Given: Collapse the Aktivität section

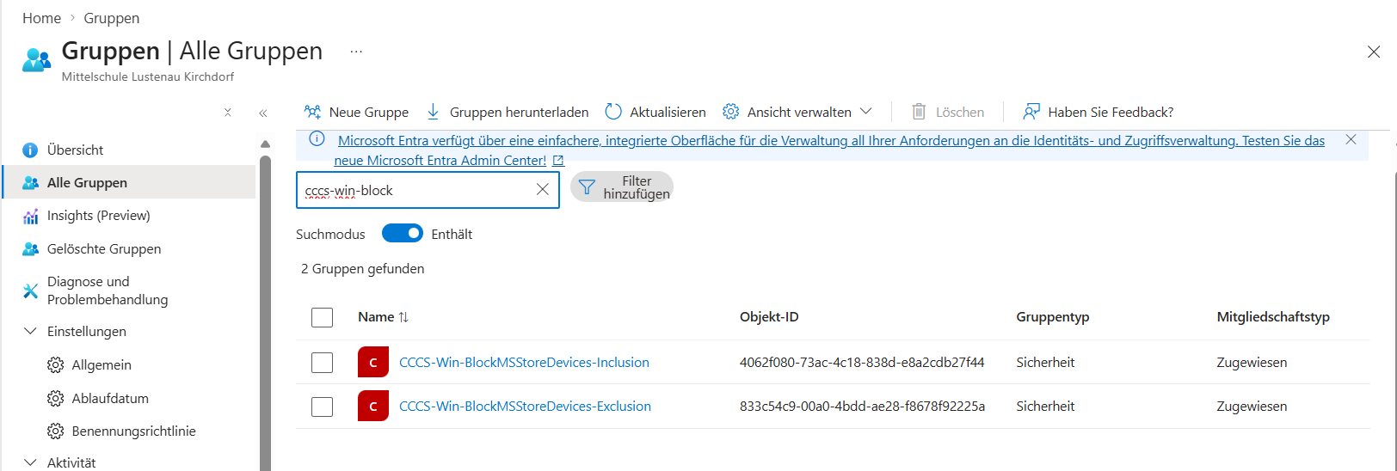Looking at the screenshot, I should (30, 462).
